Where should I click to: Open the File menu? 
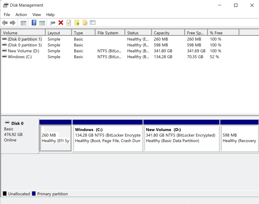(7, 15)
